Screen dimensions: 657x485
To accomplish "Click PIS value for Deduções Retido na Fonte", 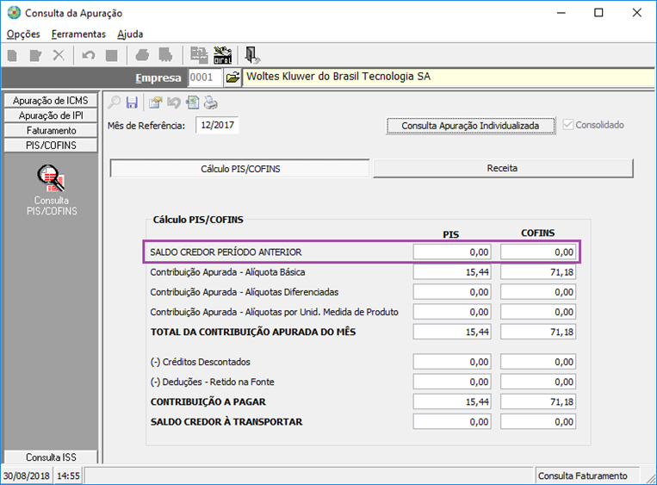I will point(452,382).
